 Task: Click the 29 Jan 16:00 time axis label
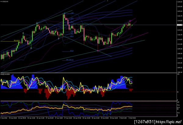(x=114, y=118)
